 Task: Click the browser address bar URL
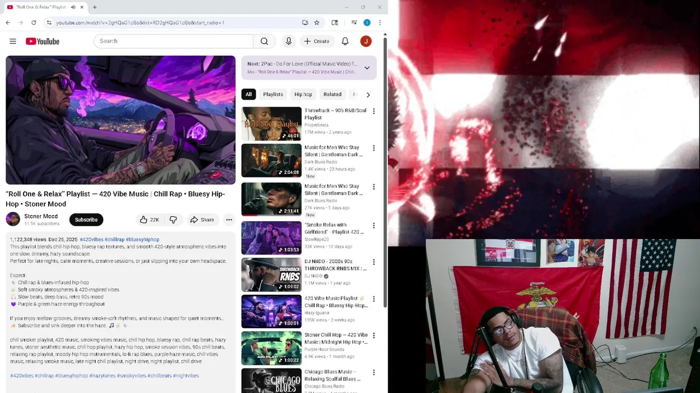click(x=140, y=22)
